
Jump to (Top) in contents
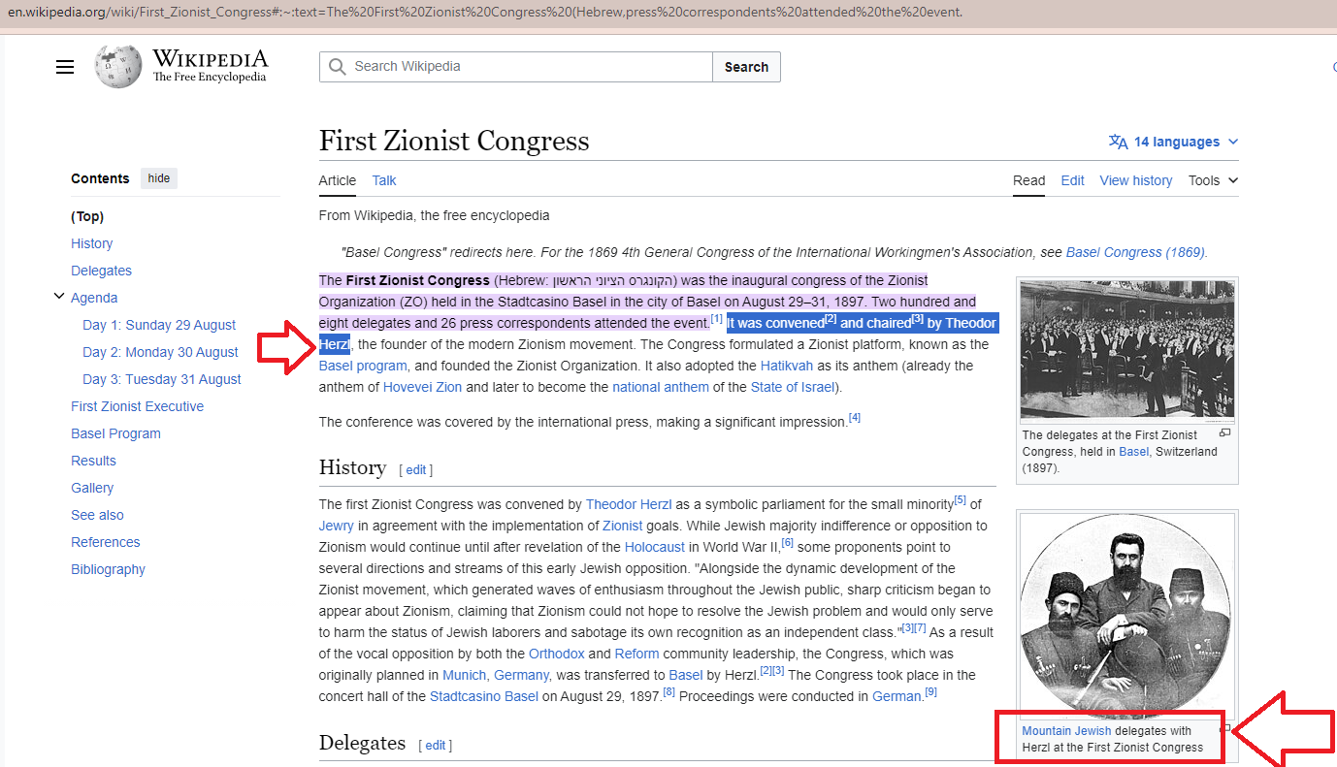tap(87, 216)
